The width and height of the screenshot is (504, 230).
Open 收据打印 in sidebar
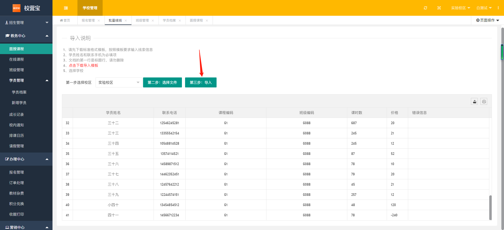[26, 214]
